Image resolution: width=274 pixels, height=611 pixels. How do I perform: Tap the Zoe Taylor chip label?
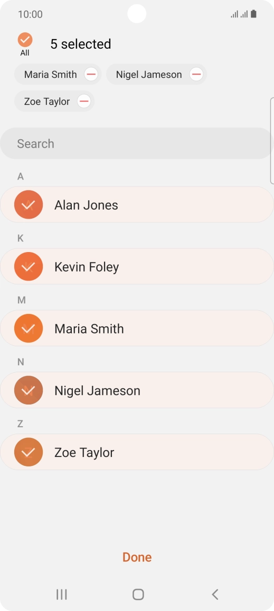pos(47,102)
